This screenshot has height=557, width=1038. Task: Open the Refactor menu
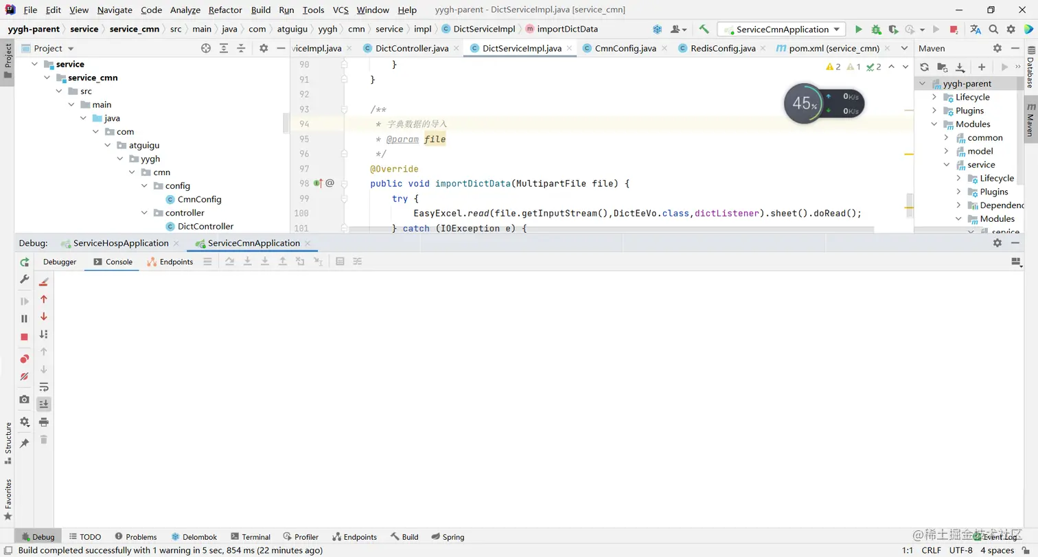point(225,10)
